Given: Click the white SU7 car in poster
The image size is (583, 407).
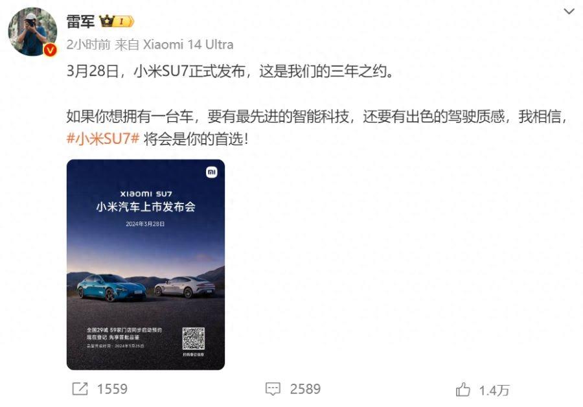Looking at the screenshot, I should pos(185,287).
